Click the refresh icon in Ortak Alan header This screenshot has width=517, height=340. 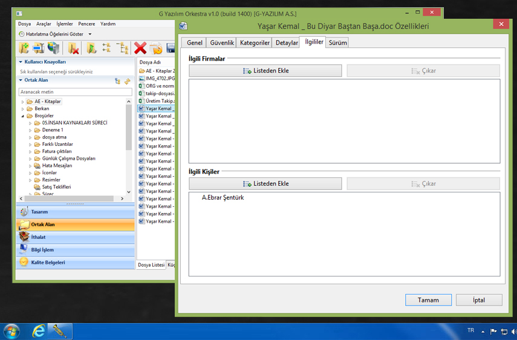tap(127, 80)
